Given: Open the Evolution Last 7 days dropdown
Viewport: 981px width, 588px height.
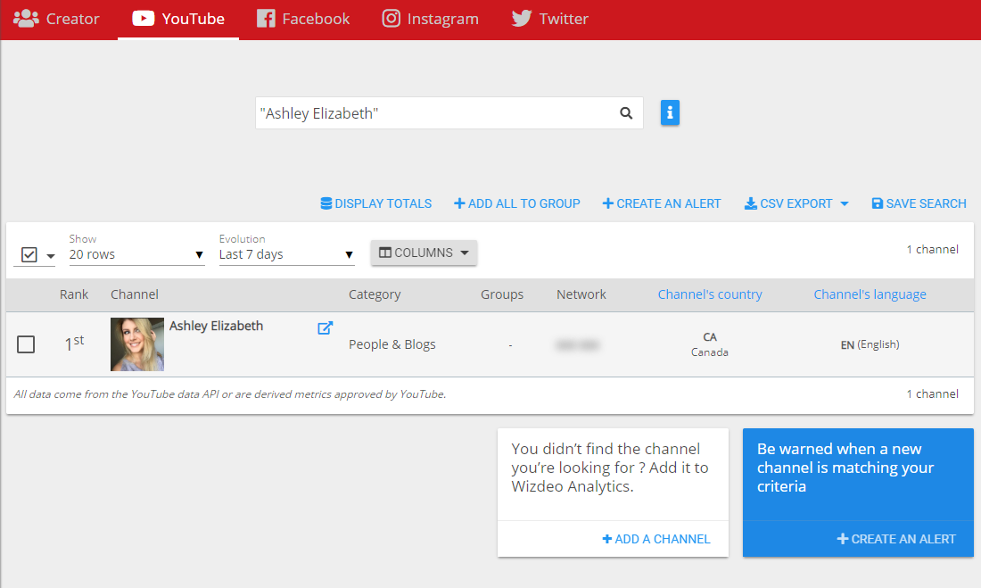Looking at the screenshot, I should click(286, 254).
